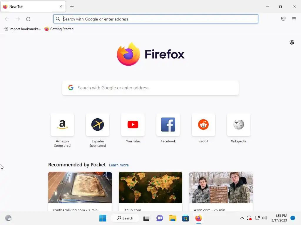301x225 pixels.
Task: Open the Chat app on taskbar
Action: [160, 218]
